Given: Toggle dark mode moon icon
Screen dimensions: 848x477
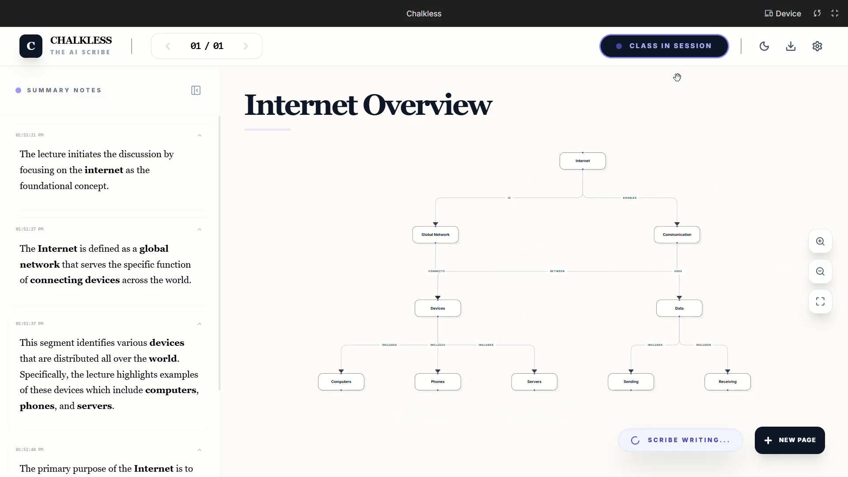Looking at the screenshot, I should [764, 46].
